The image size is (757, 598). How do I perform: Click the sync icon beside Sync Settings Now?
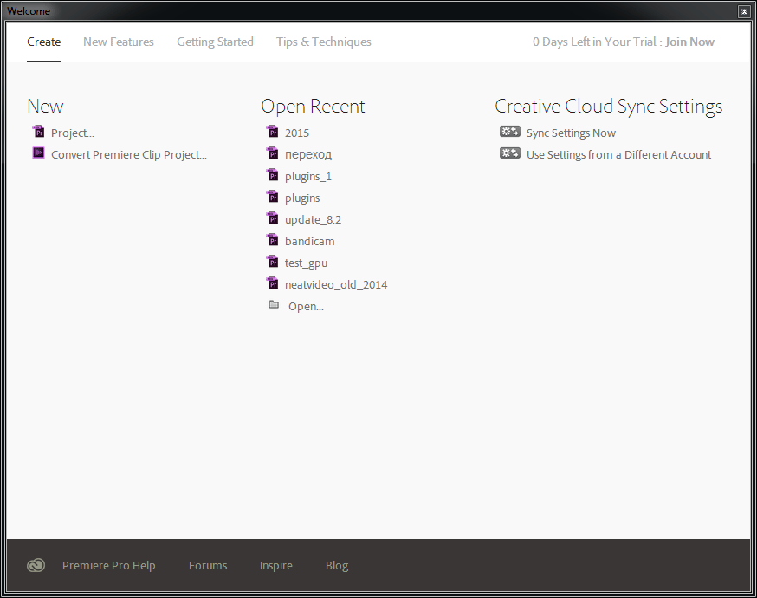click(x=510, y=132)
